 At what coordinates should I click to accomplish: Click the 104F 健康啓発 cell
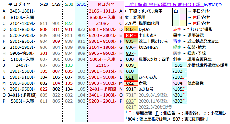(x=179, y=83)
